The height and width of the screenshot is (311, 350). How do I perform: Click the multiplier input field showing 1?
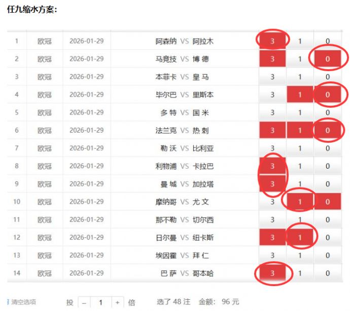pos(100,302)
